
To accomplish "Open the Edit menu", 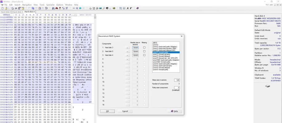I will (x=11, y=5).
